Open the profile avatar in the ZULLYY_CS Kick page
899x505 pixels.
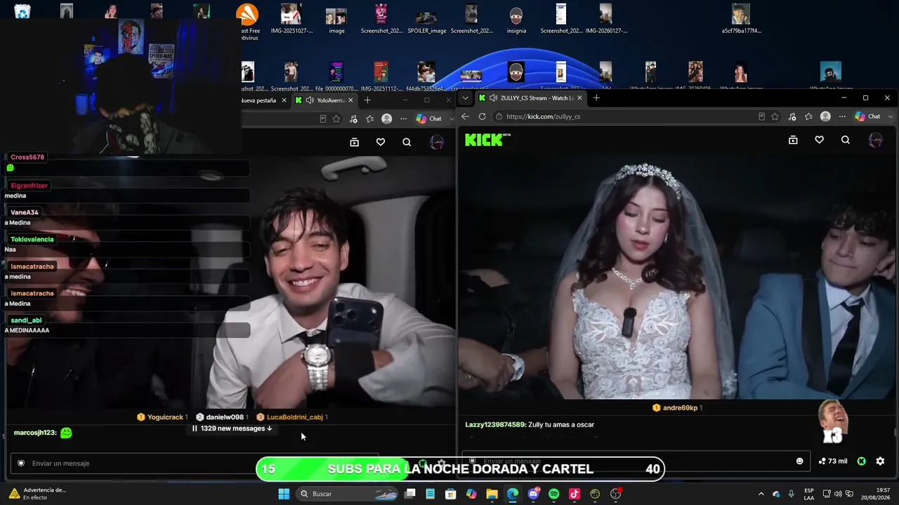875,140
